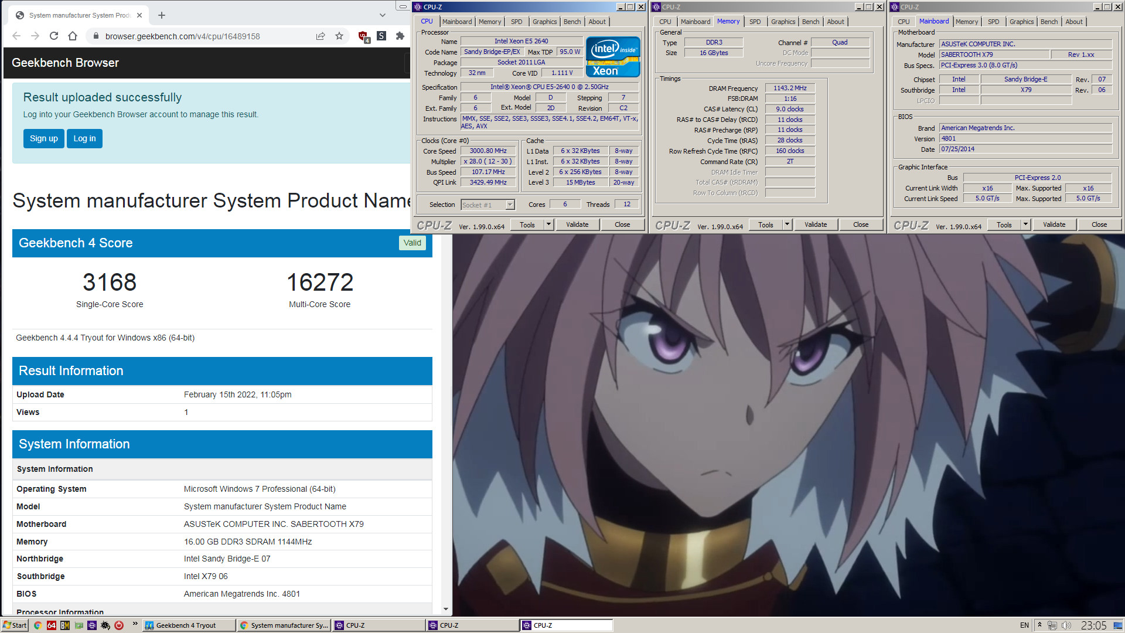Open Graphics tab in first CPU-Z window
This screenshot has width=1125, height=633.
[544, 22]
